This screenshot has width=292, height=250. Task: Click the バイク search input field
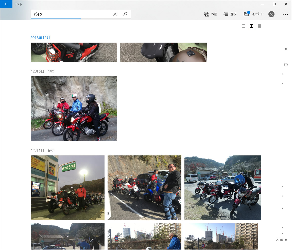[71, 14]
